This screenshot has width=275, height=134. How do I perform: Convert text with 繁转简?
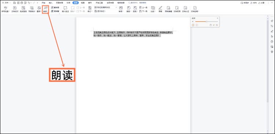(55, 8)
